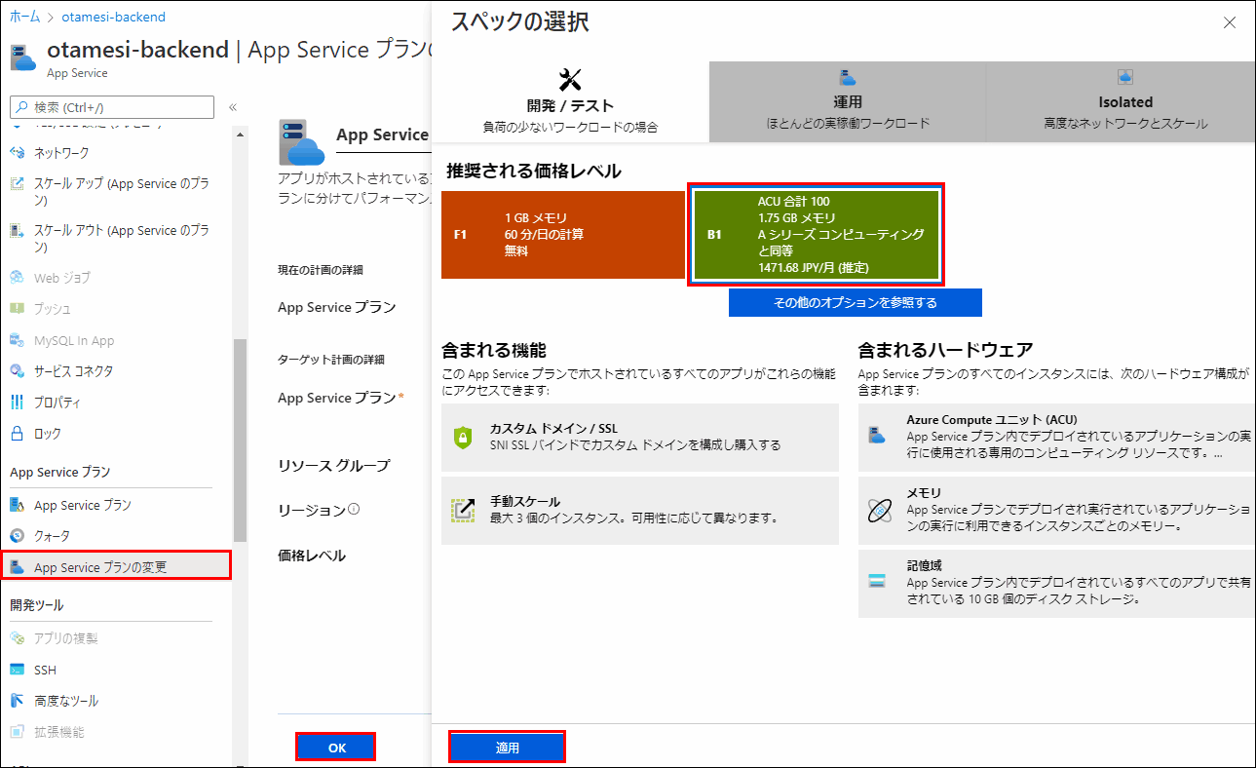The image size is (1256, 768).
Task: Click the App Service プラン sidebar icon
Action: point(17,505)
